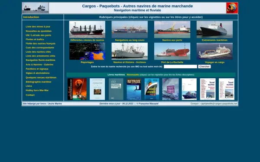Open the Reportages radar map thumbnail
Image resolution: width=260 pixels, height=162 pixels.
click(87, 51)
